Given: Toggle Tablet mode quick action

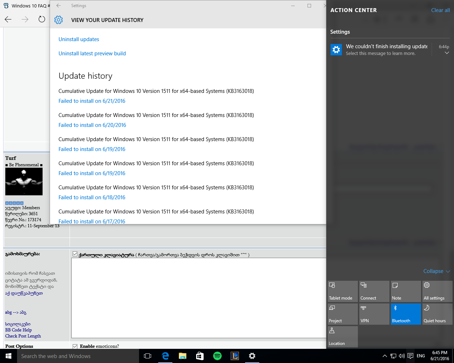Looking at the screenshot, I should click(x=343, y=291).
